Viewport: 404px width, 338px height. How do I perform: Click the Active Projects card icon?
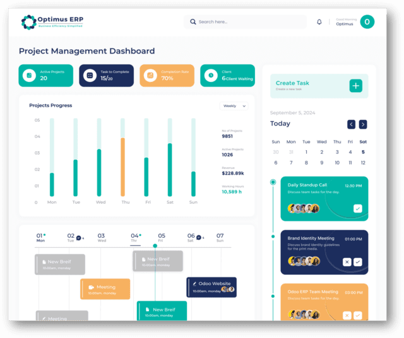pyautogui.click(x=28, y=76)
